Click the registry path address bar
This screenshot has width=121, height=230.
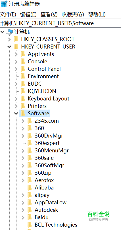click(x=60, y=23)
